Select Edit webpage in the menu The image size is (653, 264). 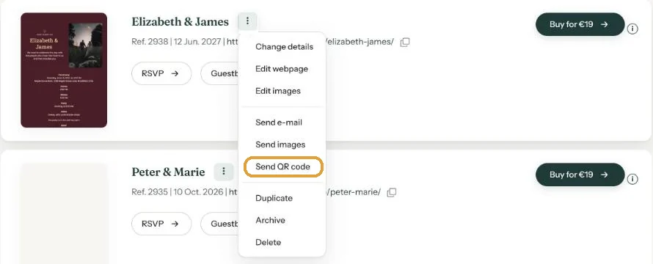(x=282, y=69)
